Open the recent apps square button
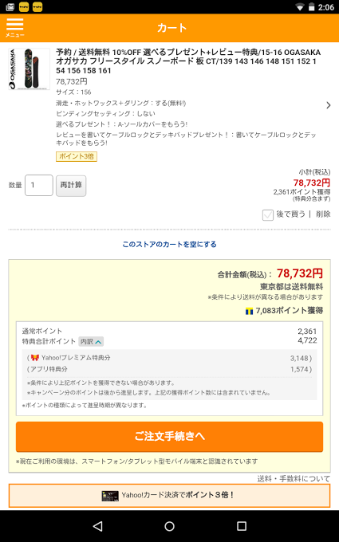This screenshot has height=542, width=339. point(242,526)
